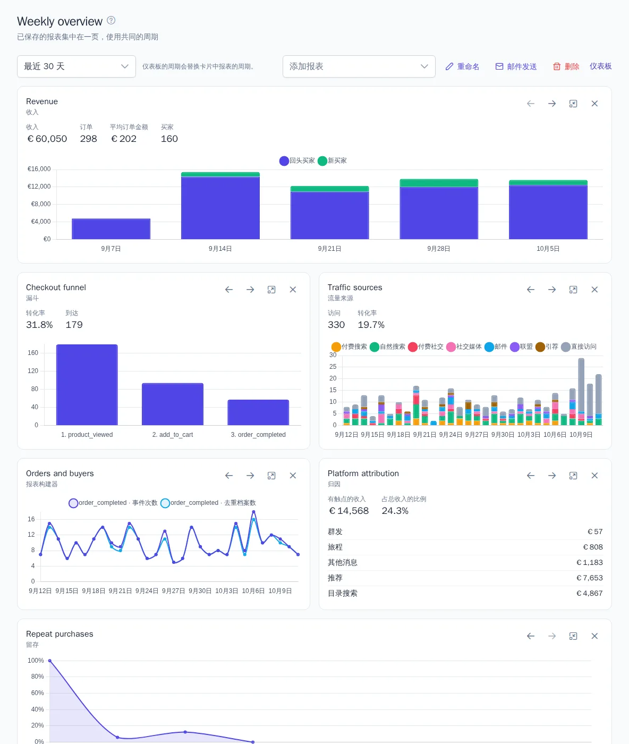Remove the Orders and buyers card
This screenshot has width=629, height=744.
[293, 476]
